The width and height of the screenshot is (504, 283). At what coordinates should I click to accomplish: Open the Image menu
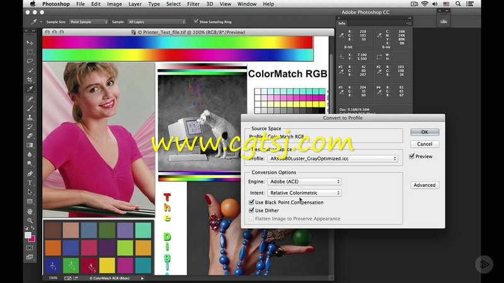tap(115, 4)
